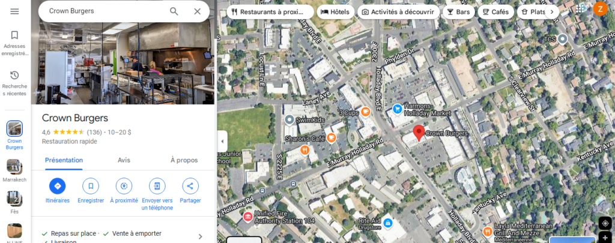Open Adresses enregistrées bookmark icon

tap(14, 35)
